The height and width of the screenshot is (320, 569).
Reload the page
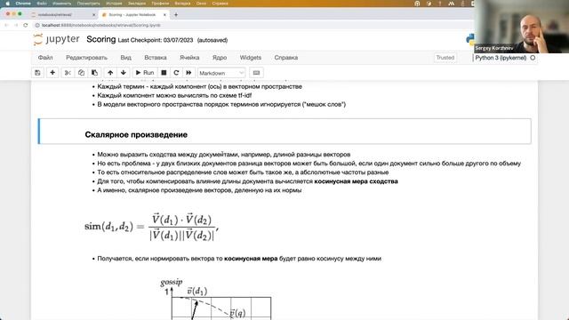(26, 25)
